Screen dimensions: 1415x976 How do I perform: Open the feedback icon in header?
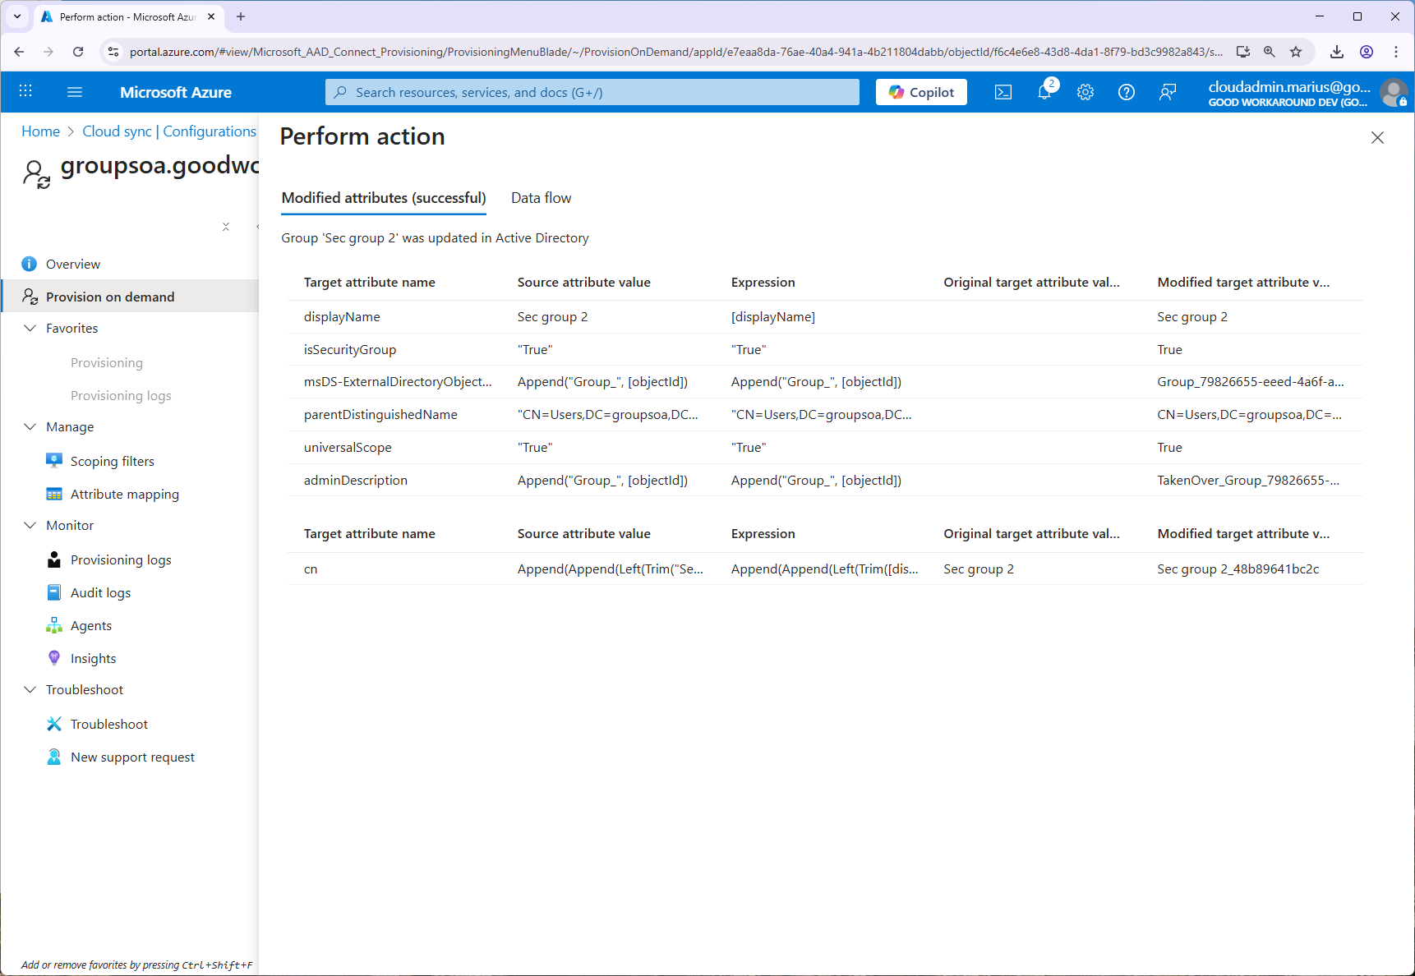click(1168, 92)
